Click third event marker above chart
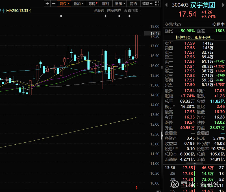The image size is (226, 192). [119, 16]
